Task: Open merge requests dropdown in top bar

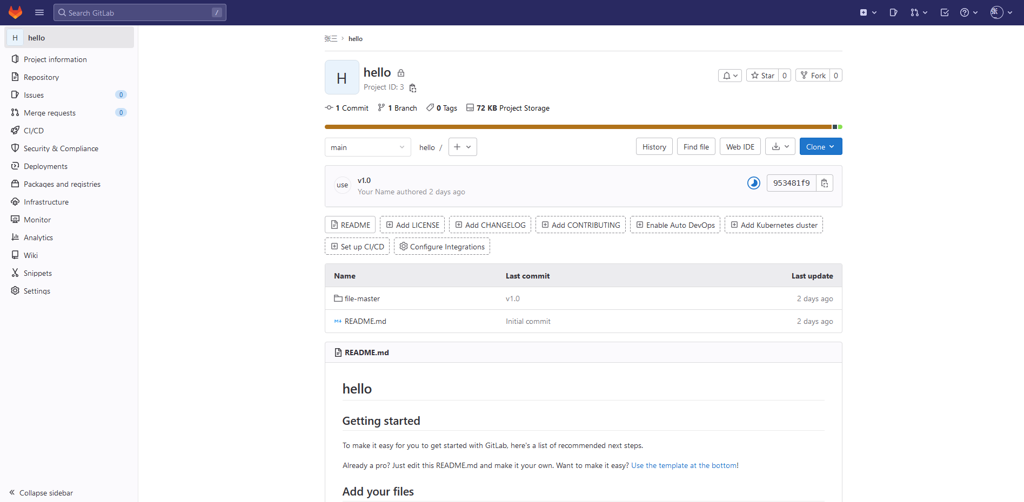Action: click(x=919, y=12)
